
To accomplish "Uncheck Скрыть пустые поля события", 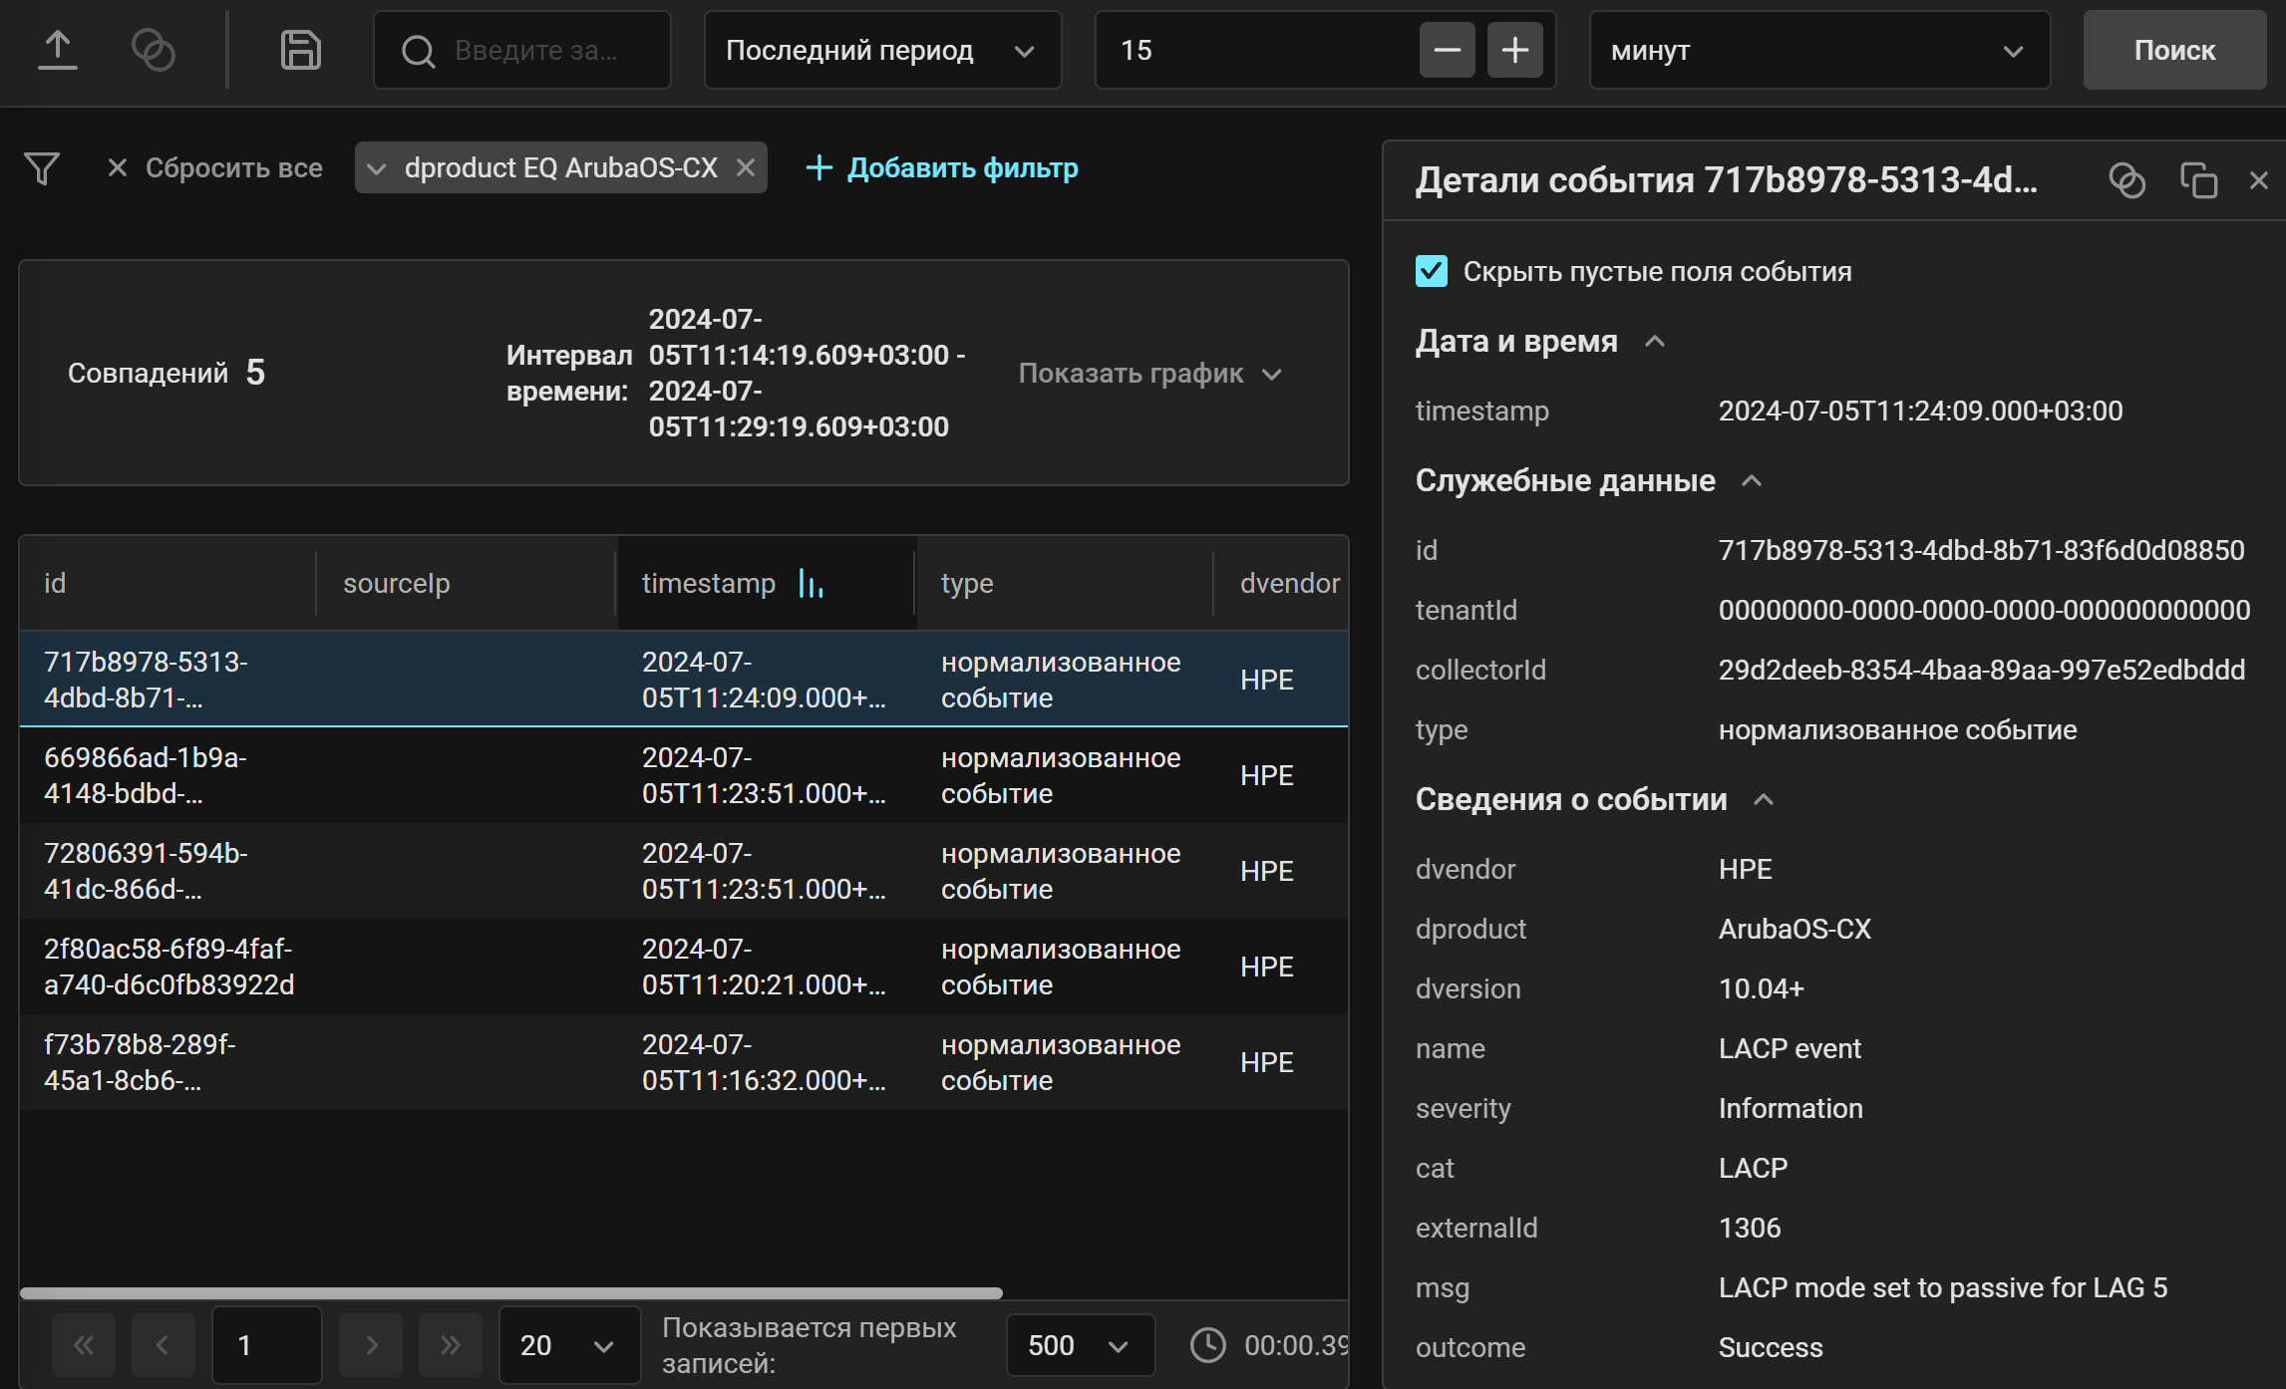I will tap(1432, 270).
